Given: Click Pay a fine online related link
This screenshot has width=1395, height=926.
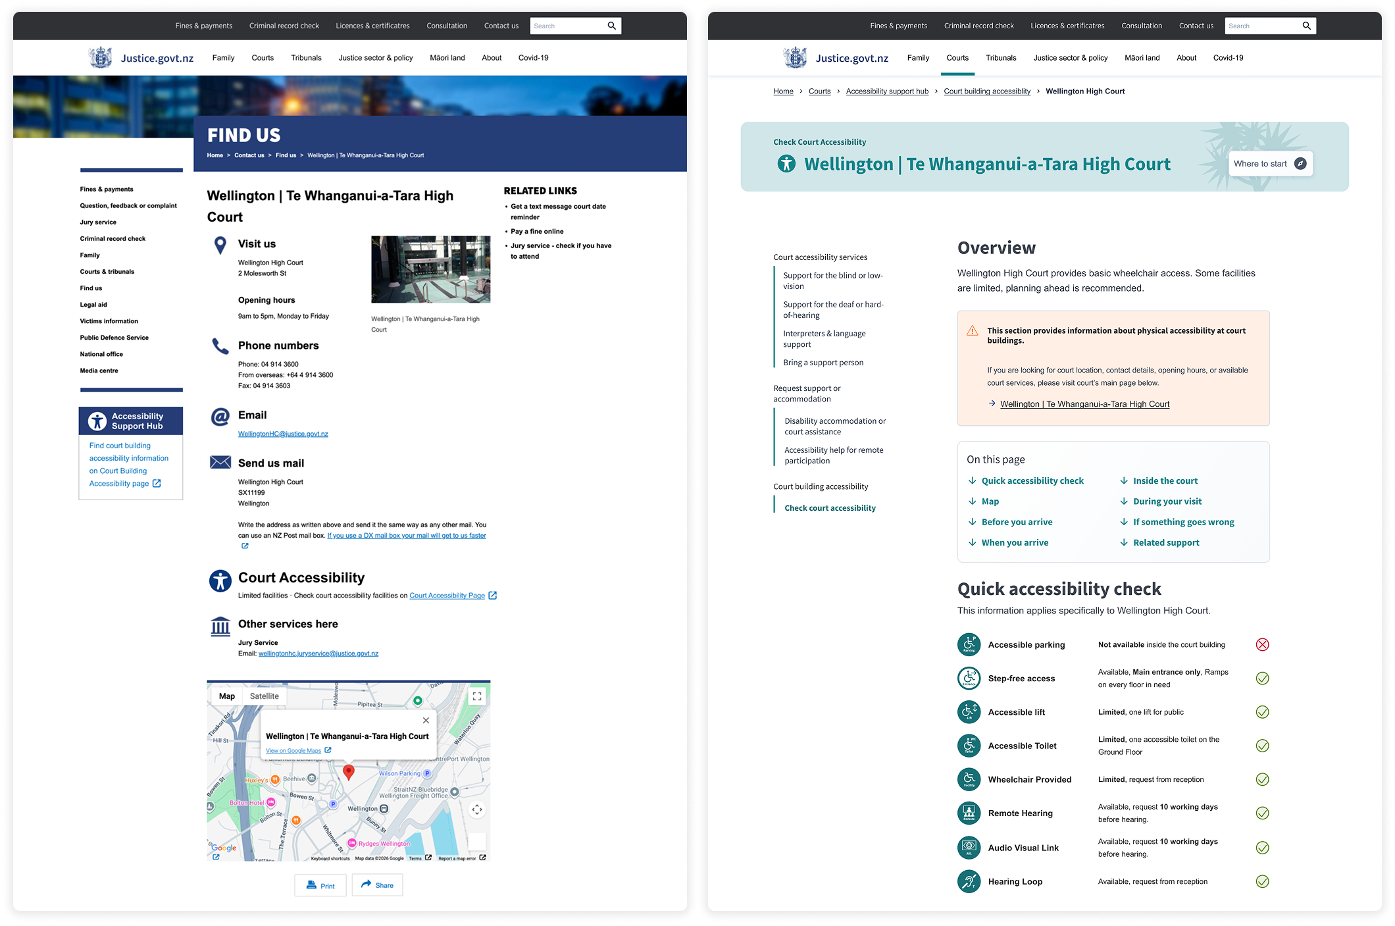Looking at the screenshot, I should [537, 232].
